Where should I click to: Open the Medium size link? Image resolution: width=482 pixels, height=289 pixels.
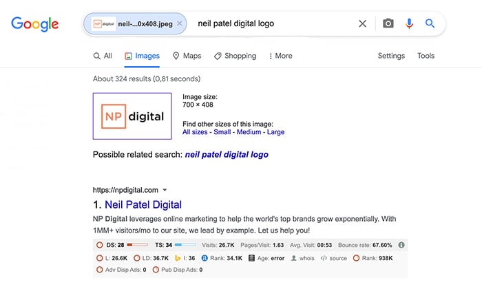[249, 132]
